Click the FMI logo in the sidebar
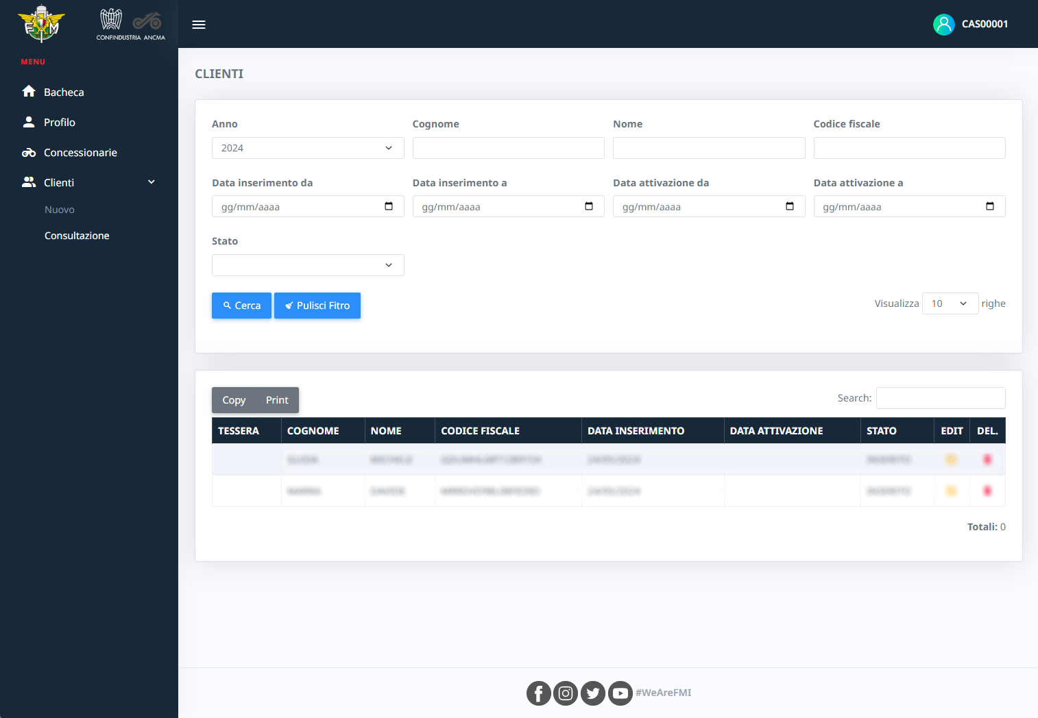The width and height of the screenshot is (1038, 718). click(41, 23)
